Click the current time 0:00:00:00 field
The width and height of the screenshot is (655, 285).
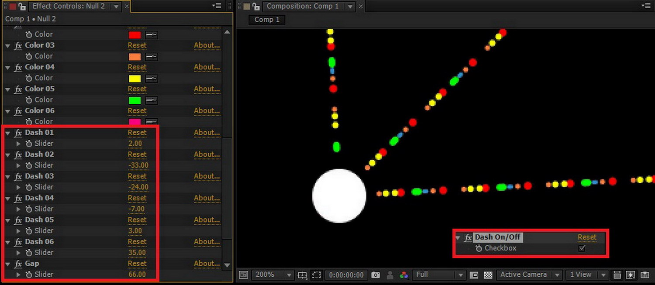(x=346, y=275)
